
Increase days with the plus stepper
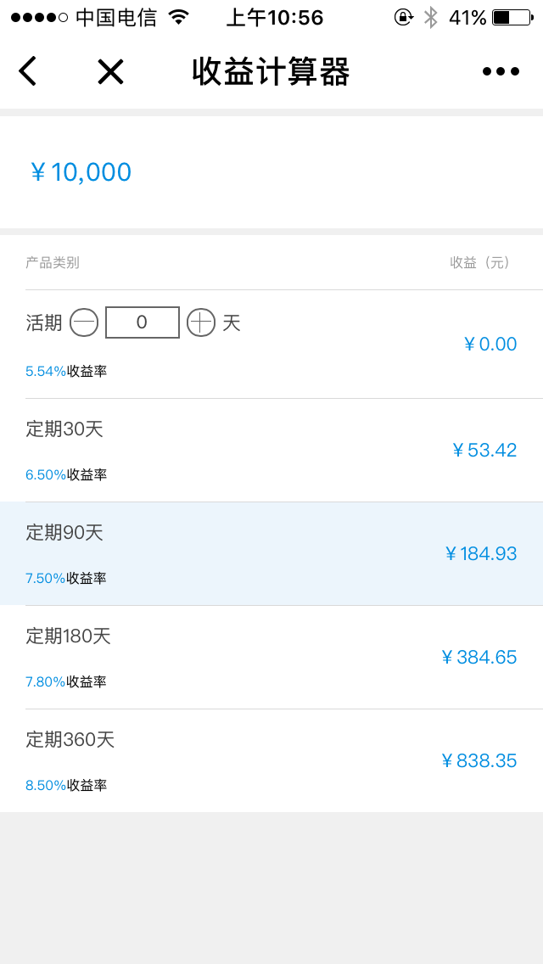(201, 322)
